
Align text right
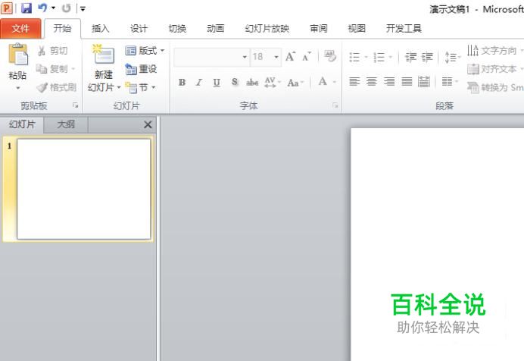(x=389, y=81)
